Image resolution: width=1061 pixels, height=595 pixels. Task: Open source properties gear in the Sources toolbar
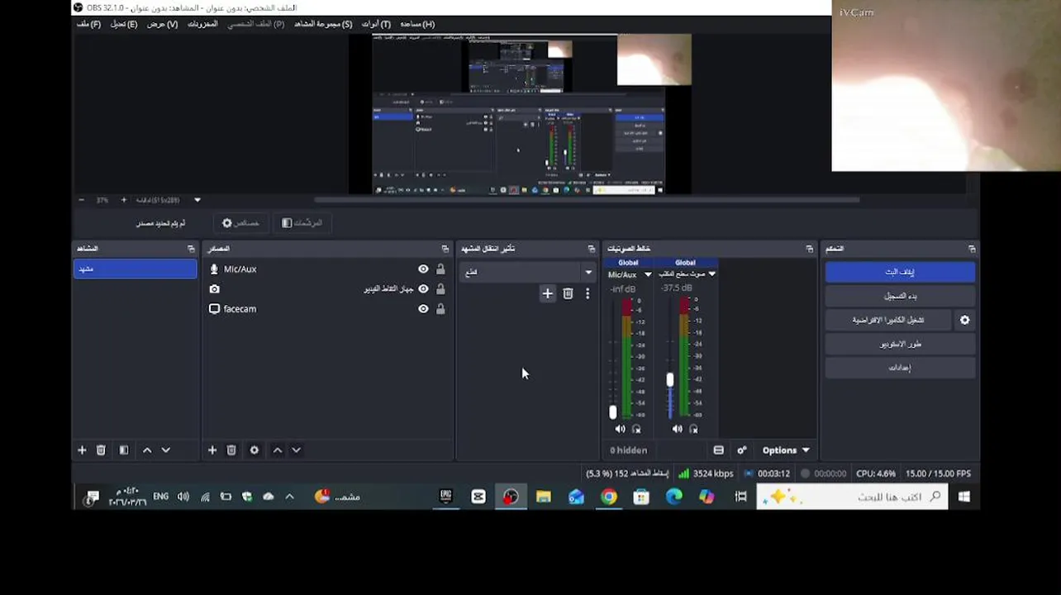pos(255,450)
